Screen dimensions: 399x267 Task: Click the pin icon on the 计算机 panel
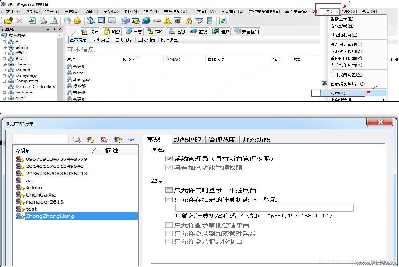pyautogui.click(x=54, y=29)
